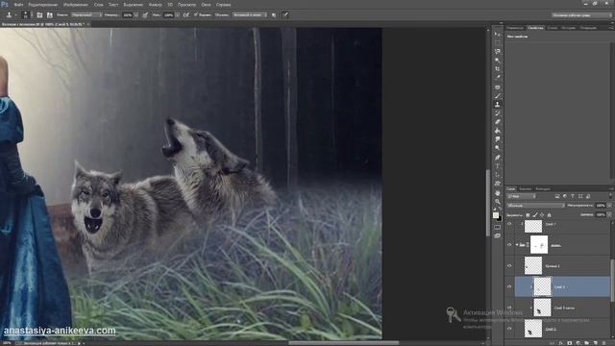Open the layer blend mode dropdown
Image resolution: width=615 pixels, height=346 pixels.
pyautogui.click(x=535, y=205)
